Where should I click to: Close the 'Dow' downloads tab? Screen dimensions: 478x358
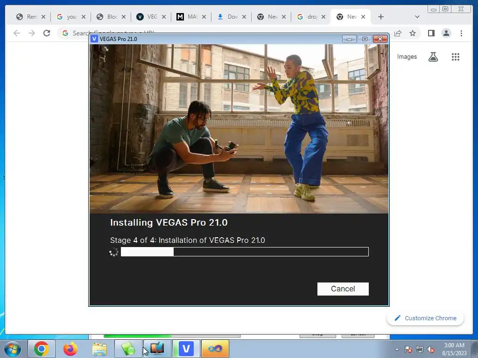(x=244, y=17)
